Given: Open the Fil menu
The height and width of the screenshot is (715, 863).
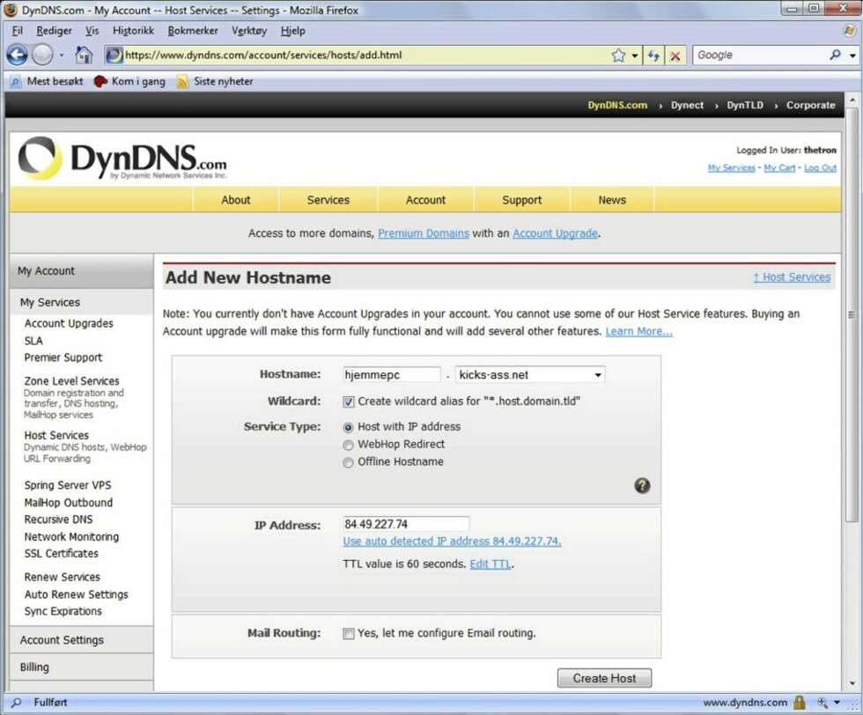Looking at the screenshot, I should click(x=17, y=31).
